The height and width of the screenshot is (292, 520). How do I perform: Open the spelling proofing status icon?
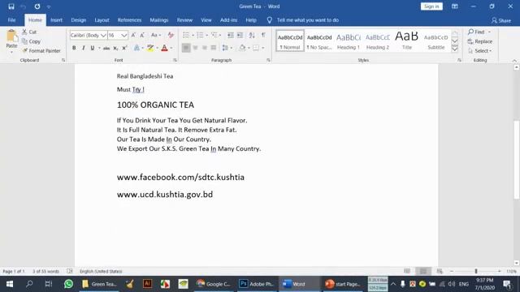[70, 271]
